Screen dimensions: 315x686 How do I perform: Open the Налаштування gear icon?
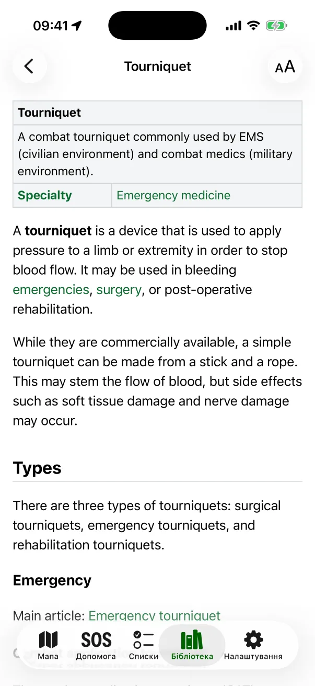pyautogui.click(x=253, y=639)
